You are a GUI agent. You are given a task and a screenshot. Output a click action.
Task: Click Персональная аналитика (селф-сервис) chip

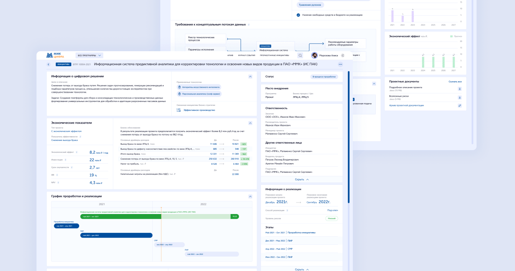coord(199,94)
